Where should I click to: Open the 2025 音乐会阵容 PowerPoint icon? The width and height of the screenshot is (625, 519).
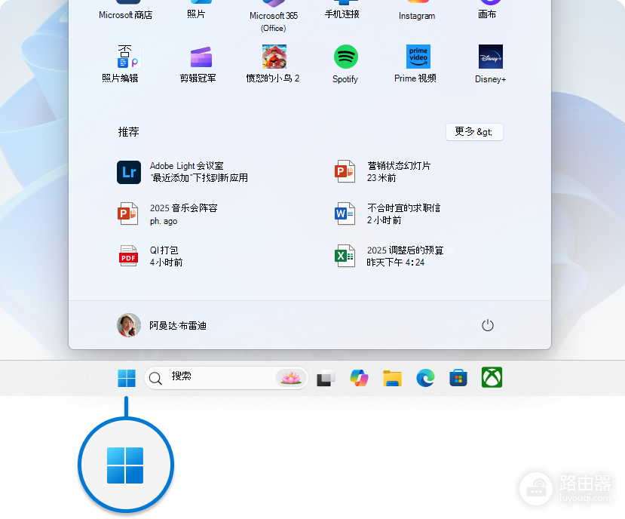(127, 213)
